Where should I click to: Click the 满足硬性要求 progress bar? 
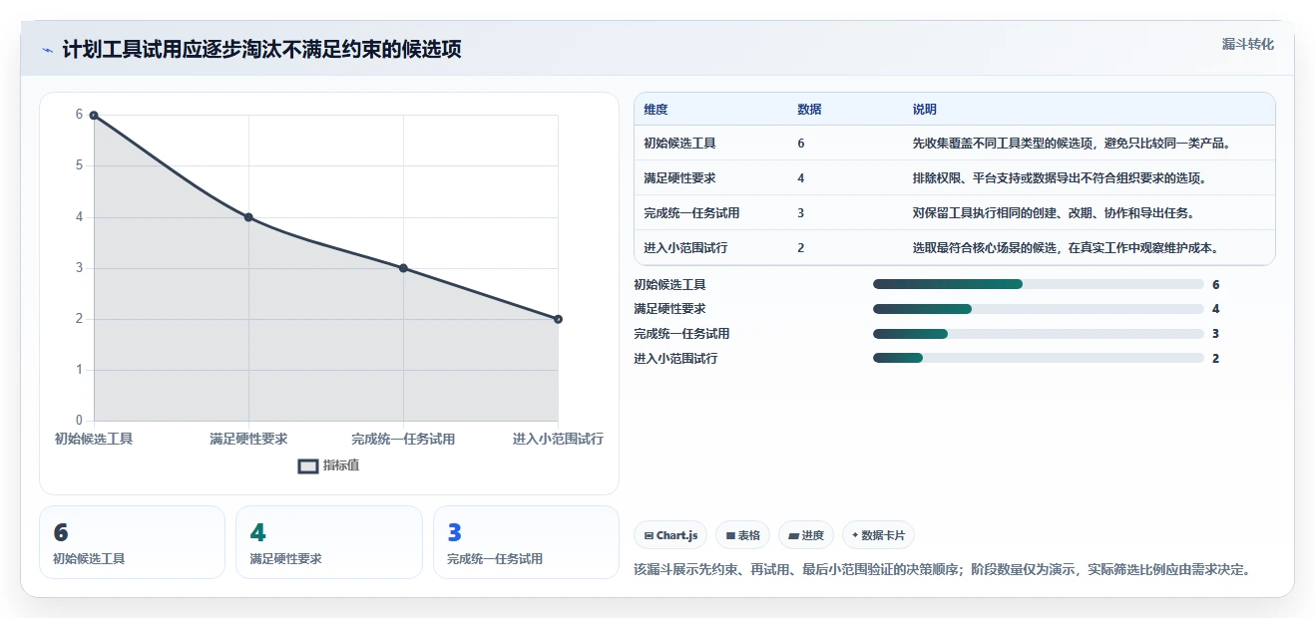[1039, 309]
